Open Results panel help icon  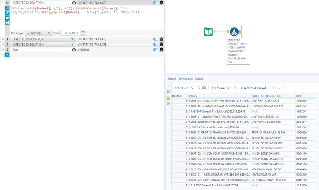(x=168, y=103)
